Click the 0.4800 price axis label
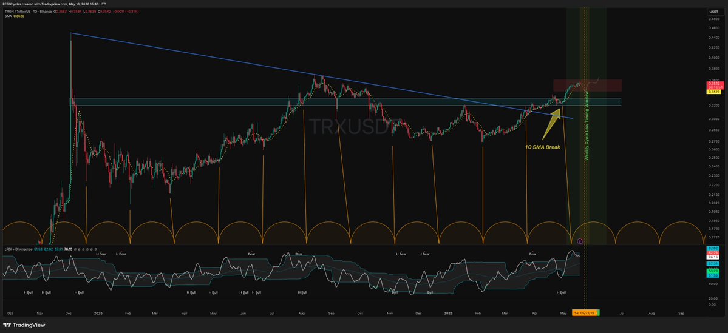 tap(713, 19)
